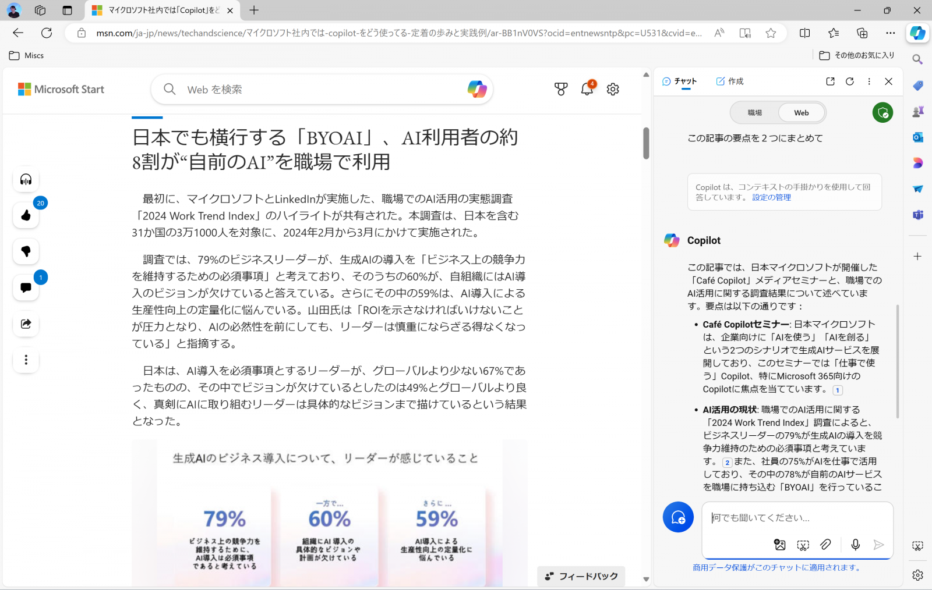The width and height of the screenshot is (932, 590).
Task: Open MSN page settings gear
Action: (613, 89)
